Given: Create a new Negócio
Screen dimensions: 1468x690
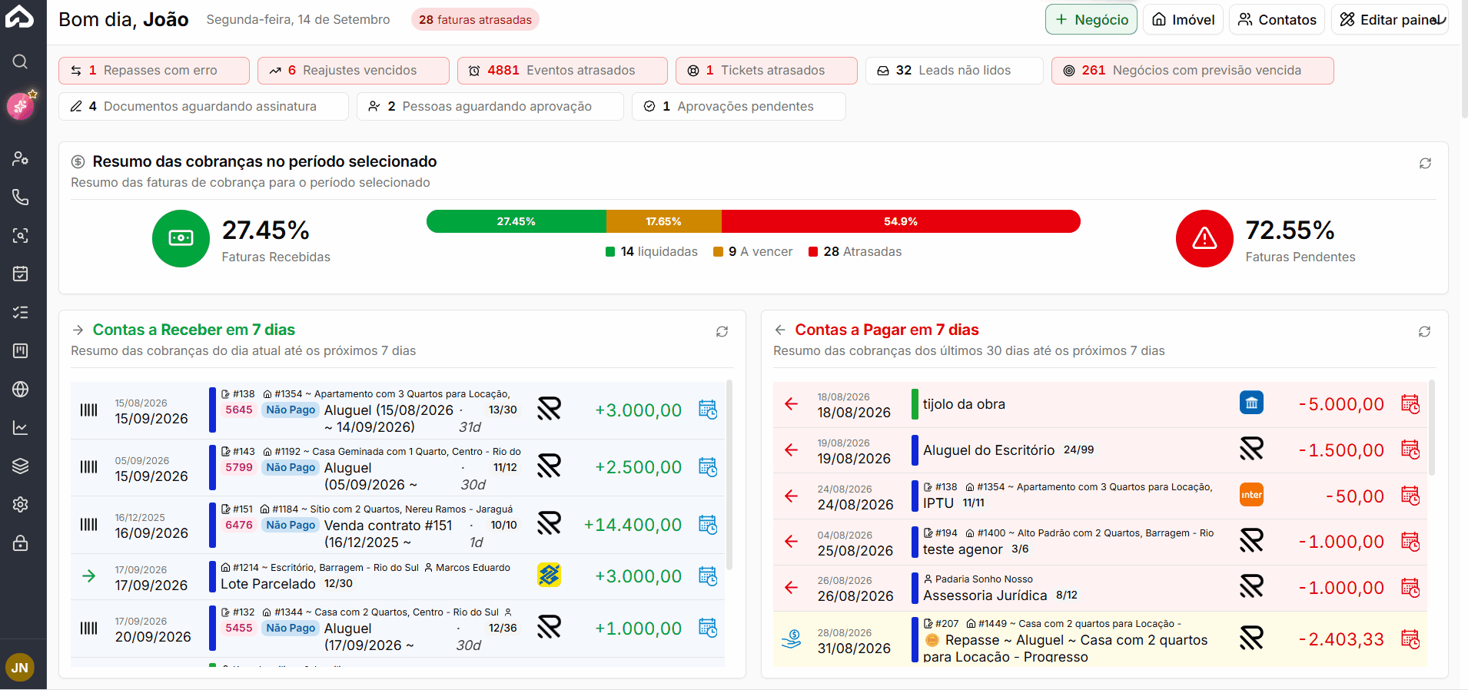Looking at the screenshot, I should (x=1091, y=20).
